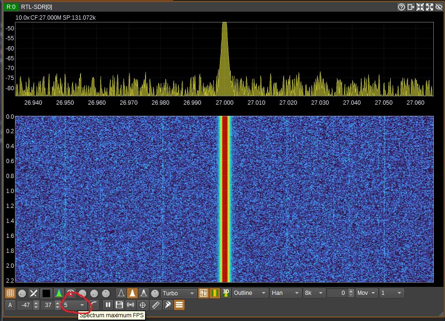The height and width of the screenshot is (321, 445).
Task: Click the range field showing 37
Action: click(x=47, y=305)
